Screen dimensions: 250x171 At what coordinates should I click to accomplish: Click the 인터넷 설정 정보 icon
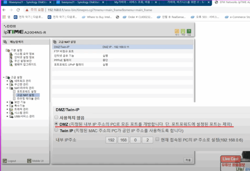(x=11, y=57)
